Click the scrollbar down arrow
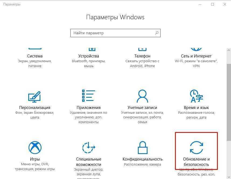231x179 pixels. (x=229, y=177)
